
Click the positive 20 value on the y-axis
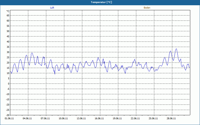coord(8,63)
